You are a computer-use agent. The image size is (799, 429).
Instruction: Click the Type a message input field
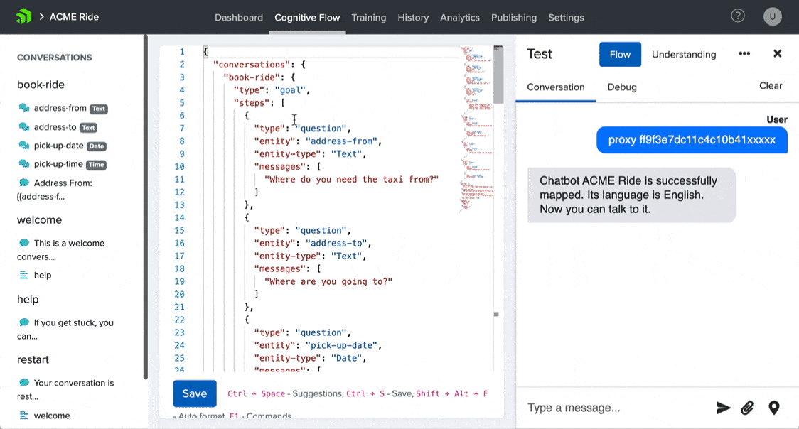tap(616, 408)
